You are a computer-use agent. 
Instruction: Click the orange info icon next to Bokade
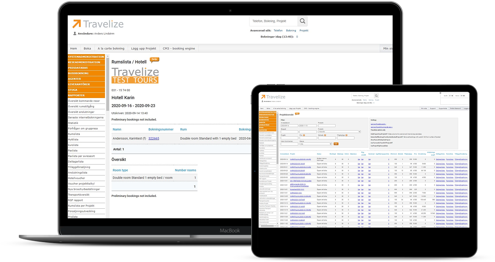[325, 135]
